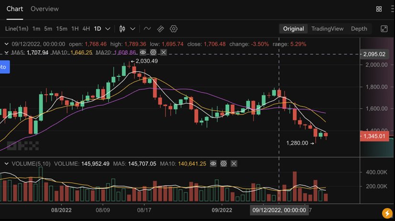The height and width of the screenshot is (221, 395).
Task: Click the orange lightning bolt button
Action: pos(387,213)
